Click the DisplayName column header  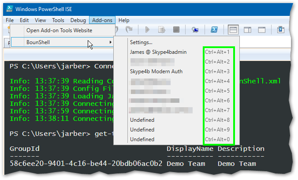[x=190, y=149]
